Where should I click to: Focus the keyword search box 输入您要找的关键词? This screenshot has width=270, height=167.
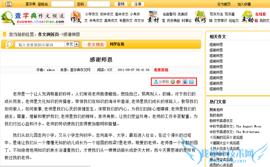[39, 44]
